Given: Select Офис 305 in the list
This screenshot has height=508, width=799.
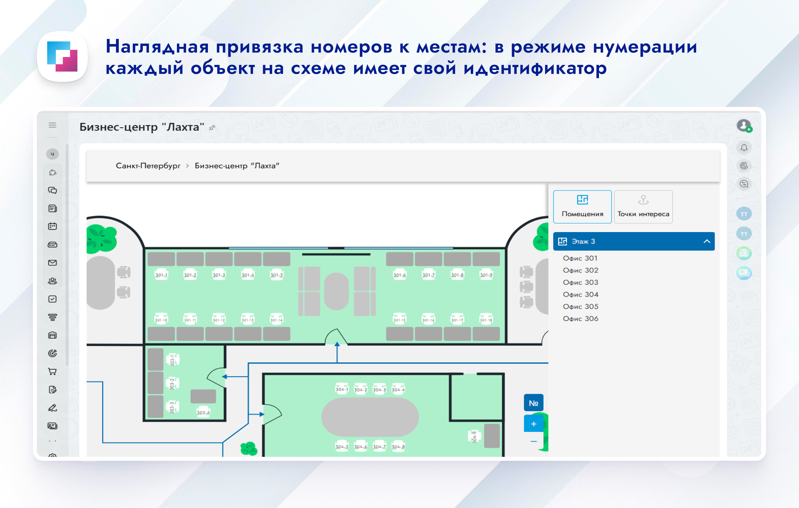Looking at the screenshot, I should point(581,307).
